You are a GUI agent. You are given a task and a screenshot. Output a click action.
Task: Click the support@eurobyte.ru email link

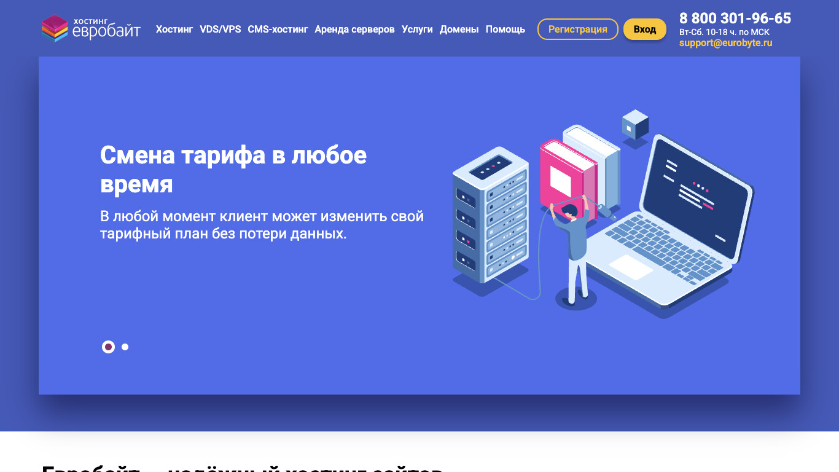point(725,42)
